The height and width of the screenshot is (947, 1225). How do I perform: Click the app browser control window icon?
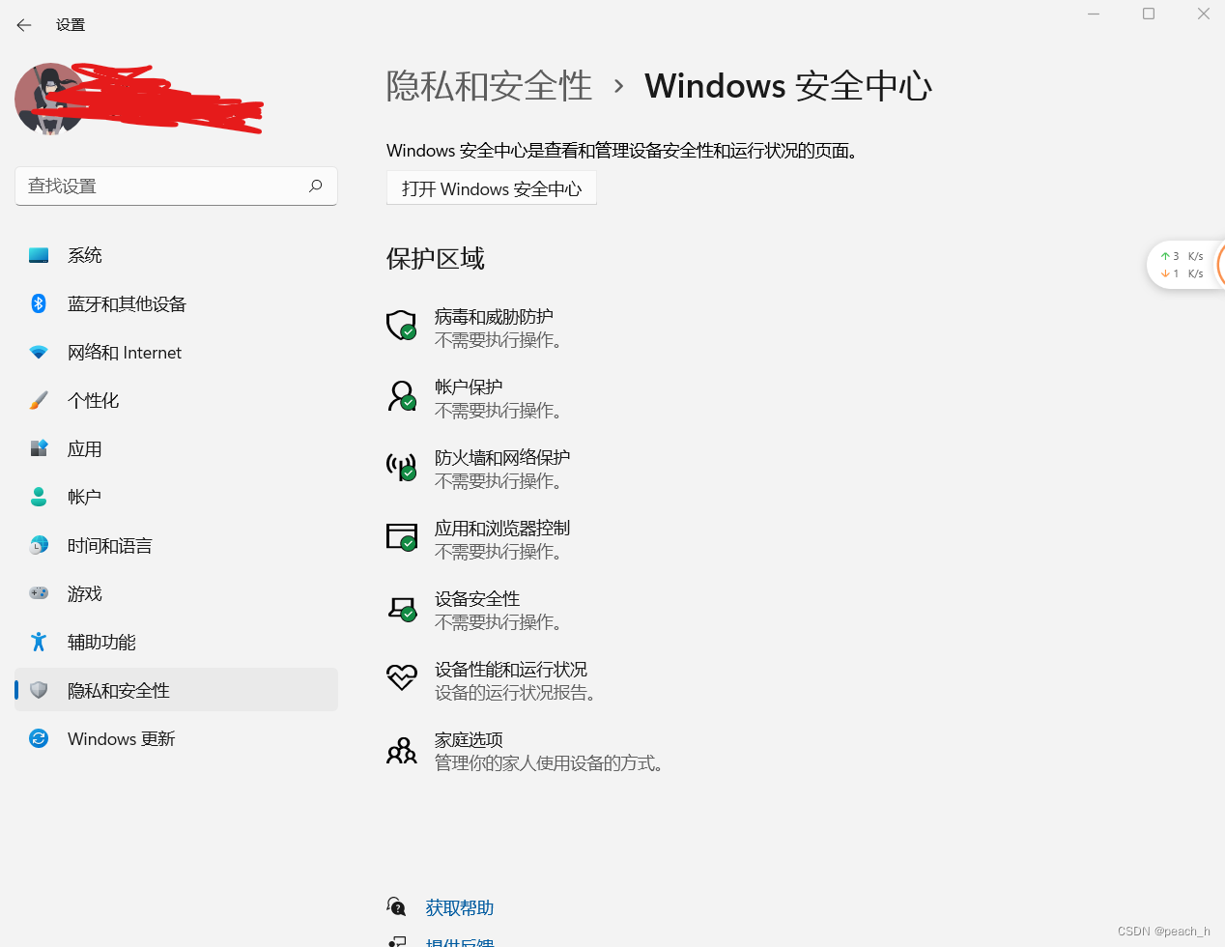401,537
